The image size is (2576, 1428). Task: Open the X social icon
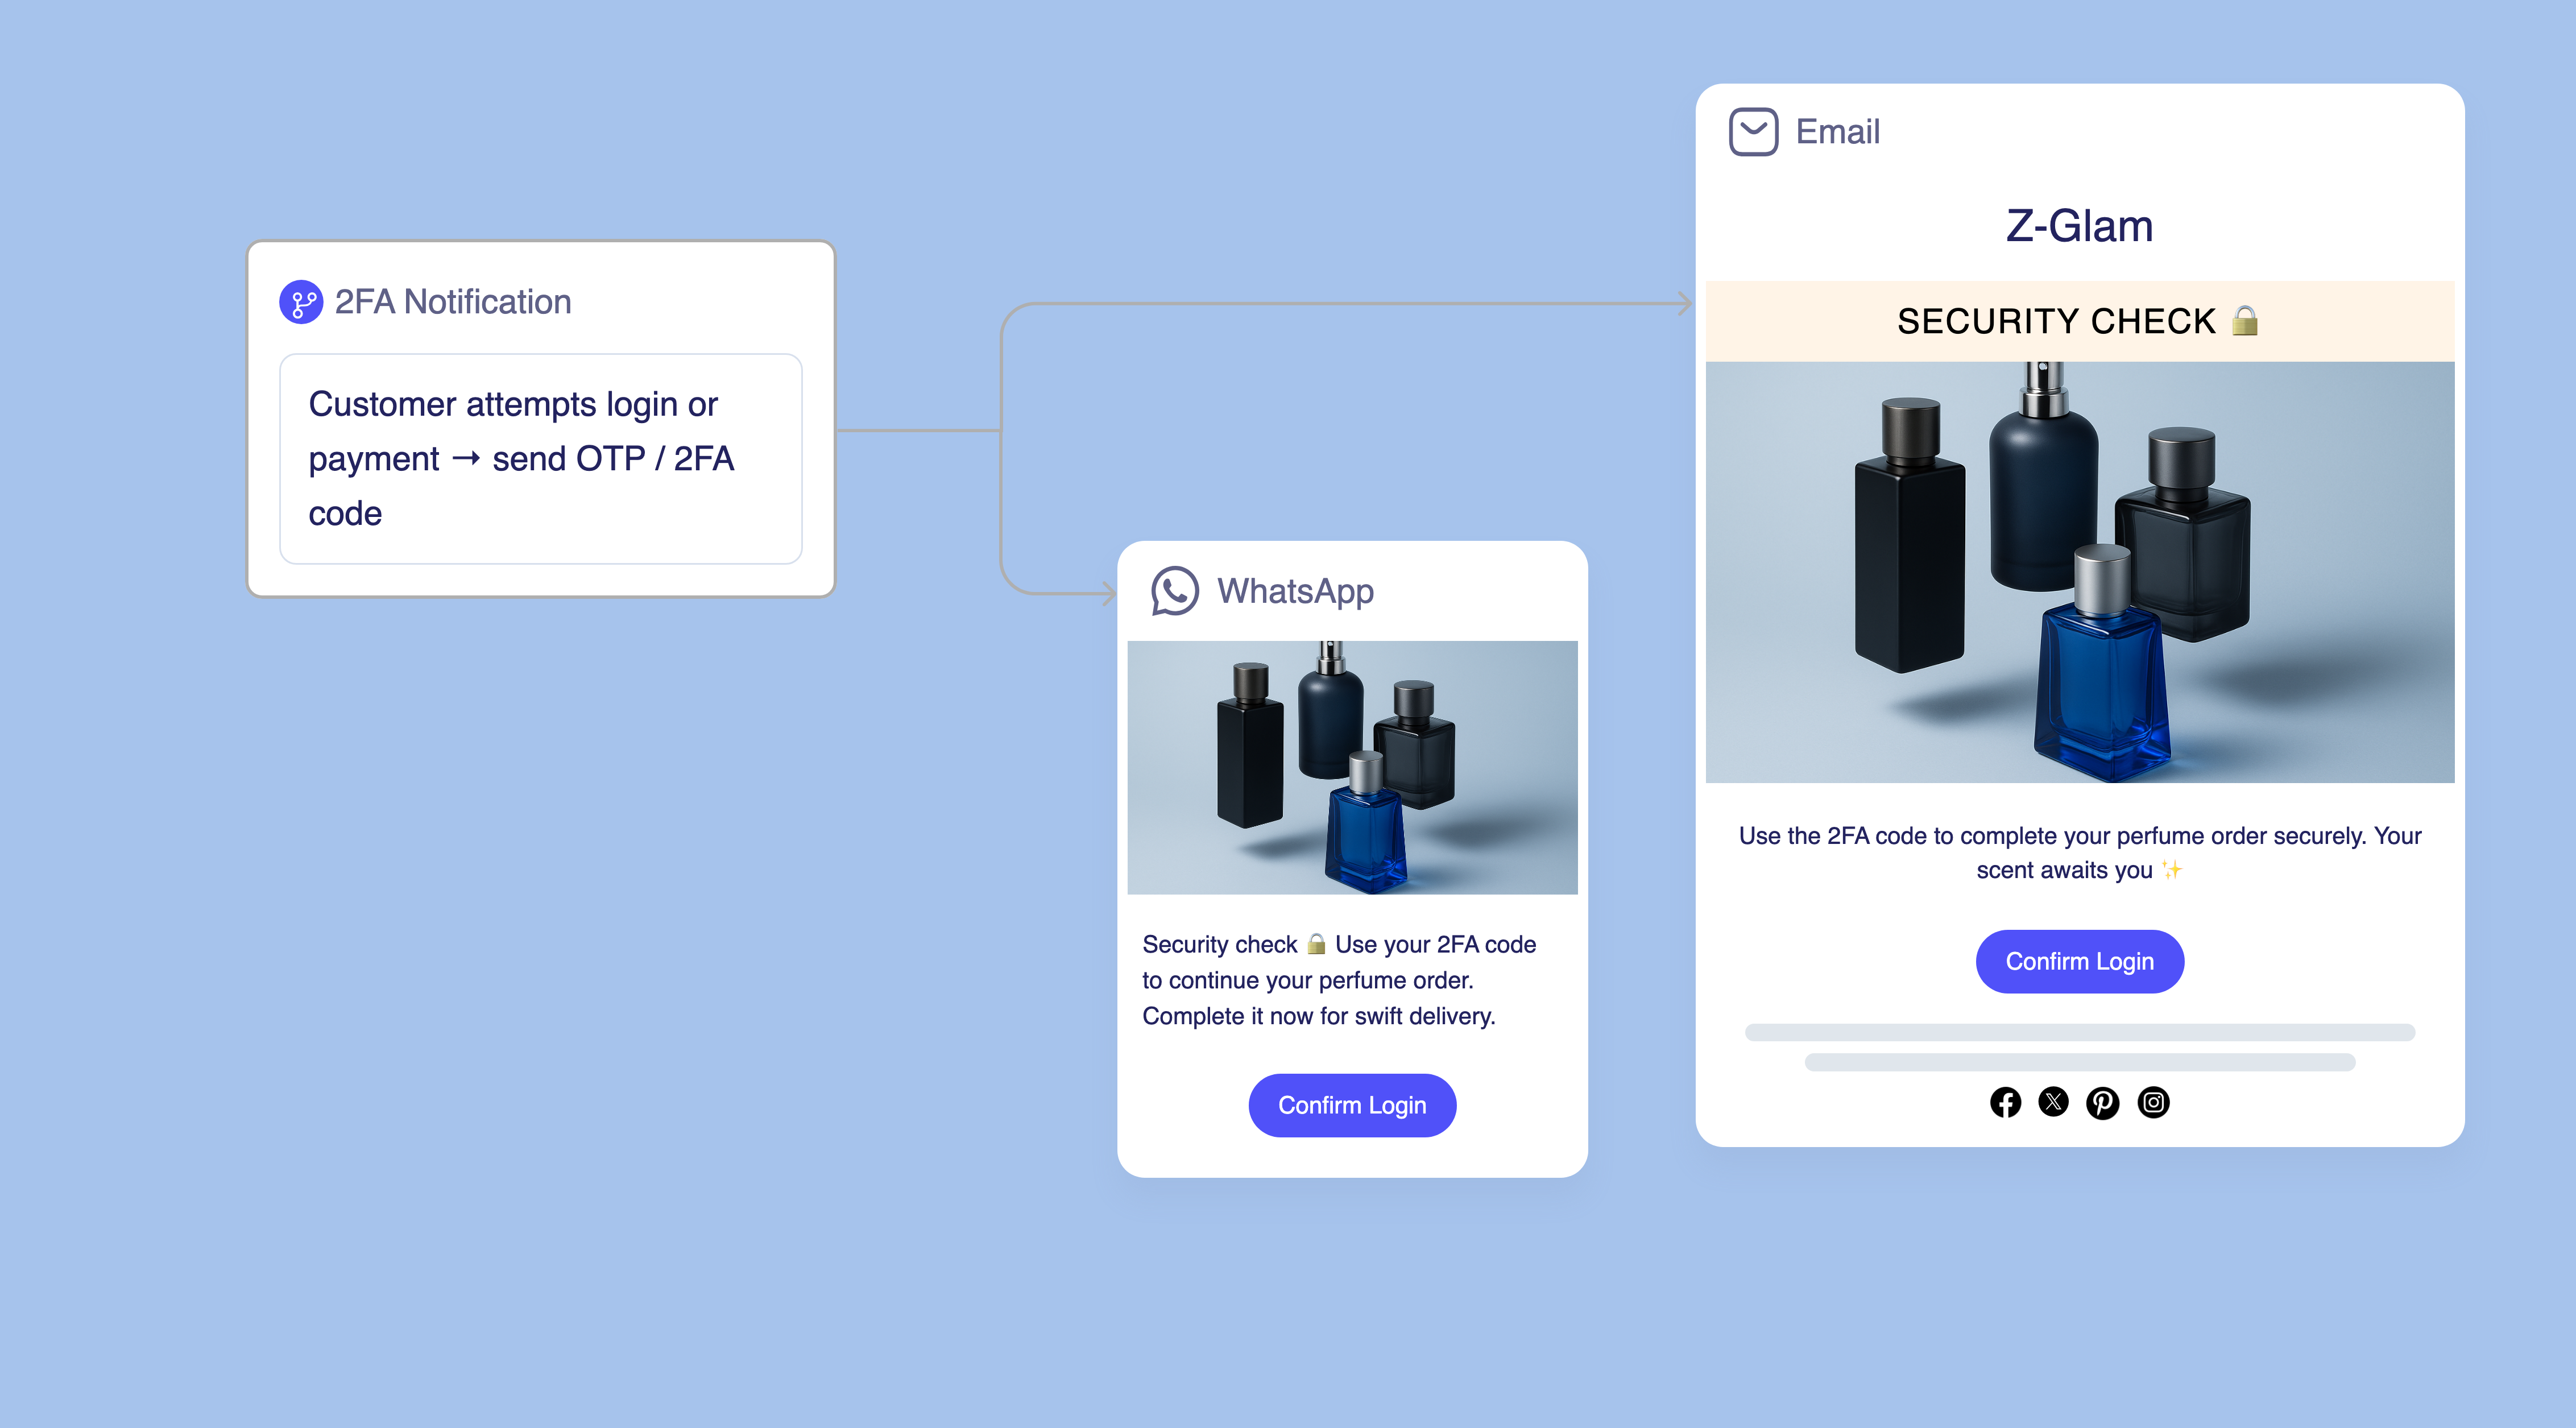(x=2054, y=1102)
